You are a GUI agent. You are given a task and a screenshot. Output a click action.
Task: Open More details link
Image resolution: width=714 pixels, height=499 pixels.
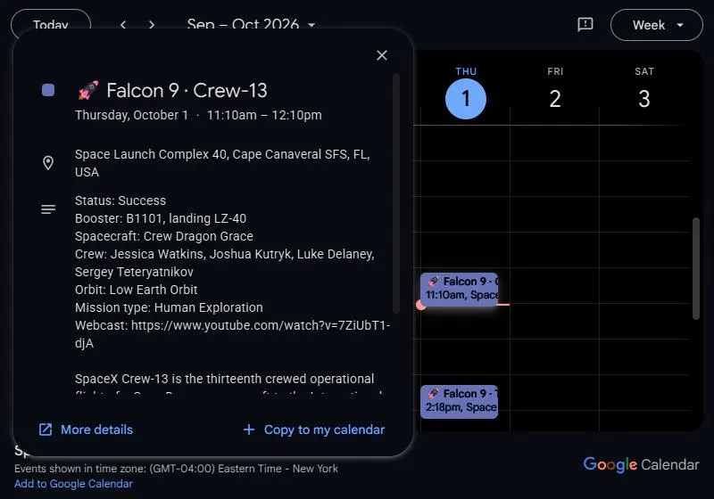coord(86,429)
